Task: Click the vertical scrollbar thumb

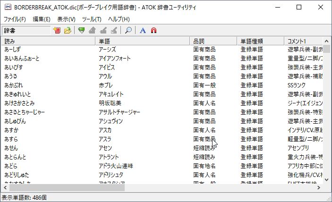Action: coord(326,49)
